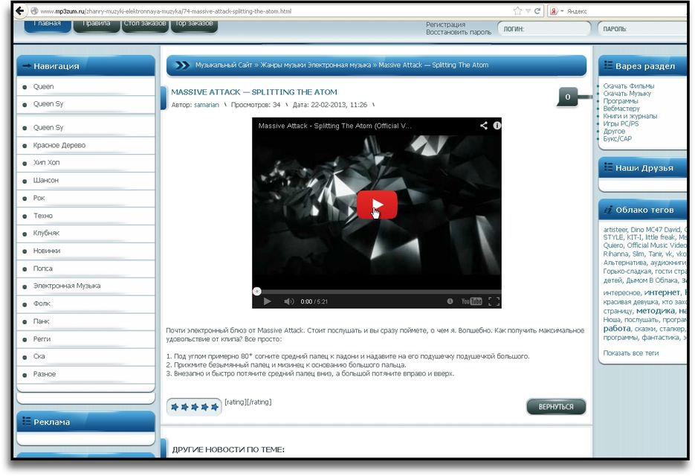Open the Yandex search engine selector

(x=556, y=11)
